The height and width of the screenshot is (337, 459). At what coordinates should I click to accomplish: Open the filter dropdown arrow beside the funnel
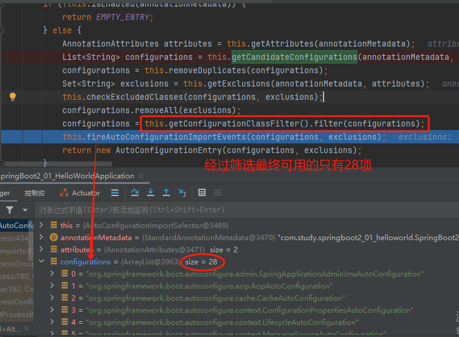(x=25, y=210)
